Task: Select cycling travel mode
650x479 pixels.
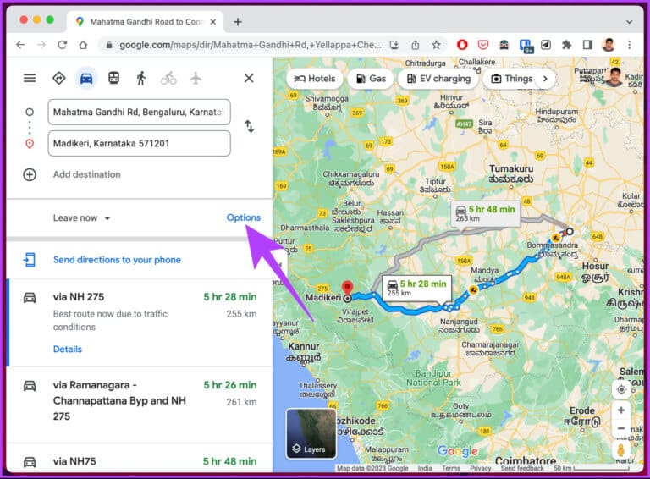Action: (x=168, y=78)
